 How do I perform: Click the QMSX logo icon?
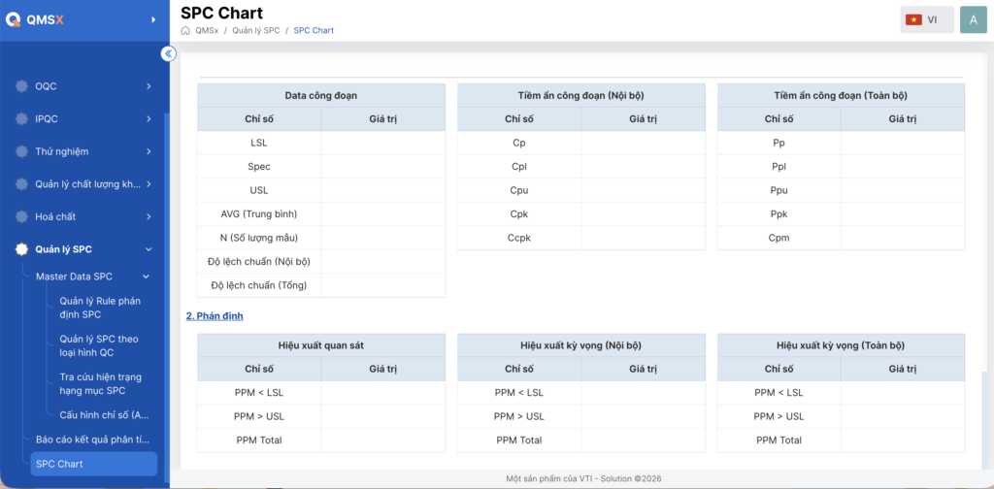tap(14, 19)
